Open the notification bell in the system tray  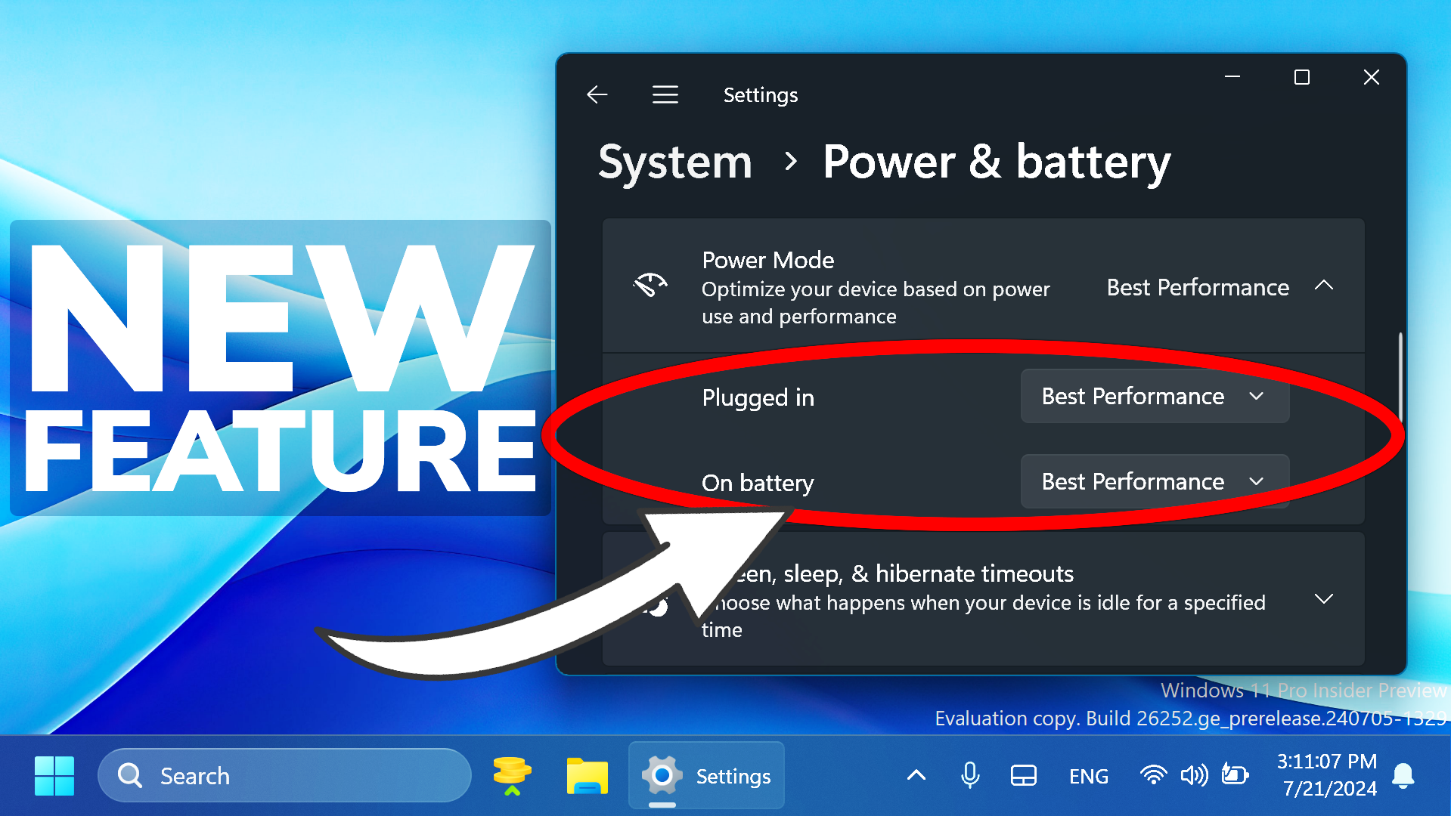1405,775
